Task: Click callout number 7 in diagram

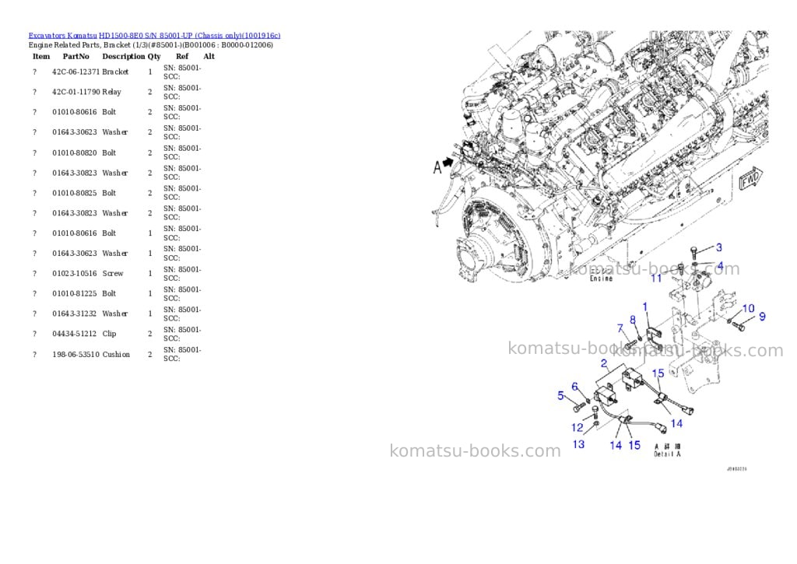Action: [x=620, y=328]
